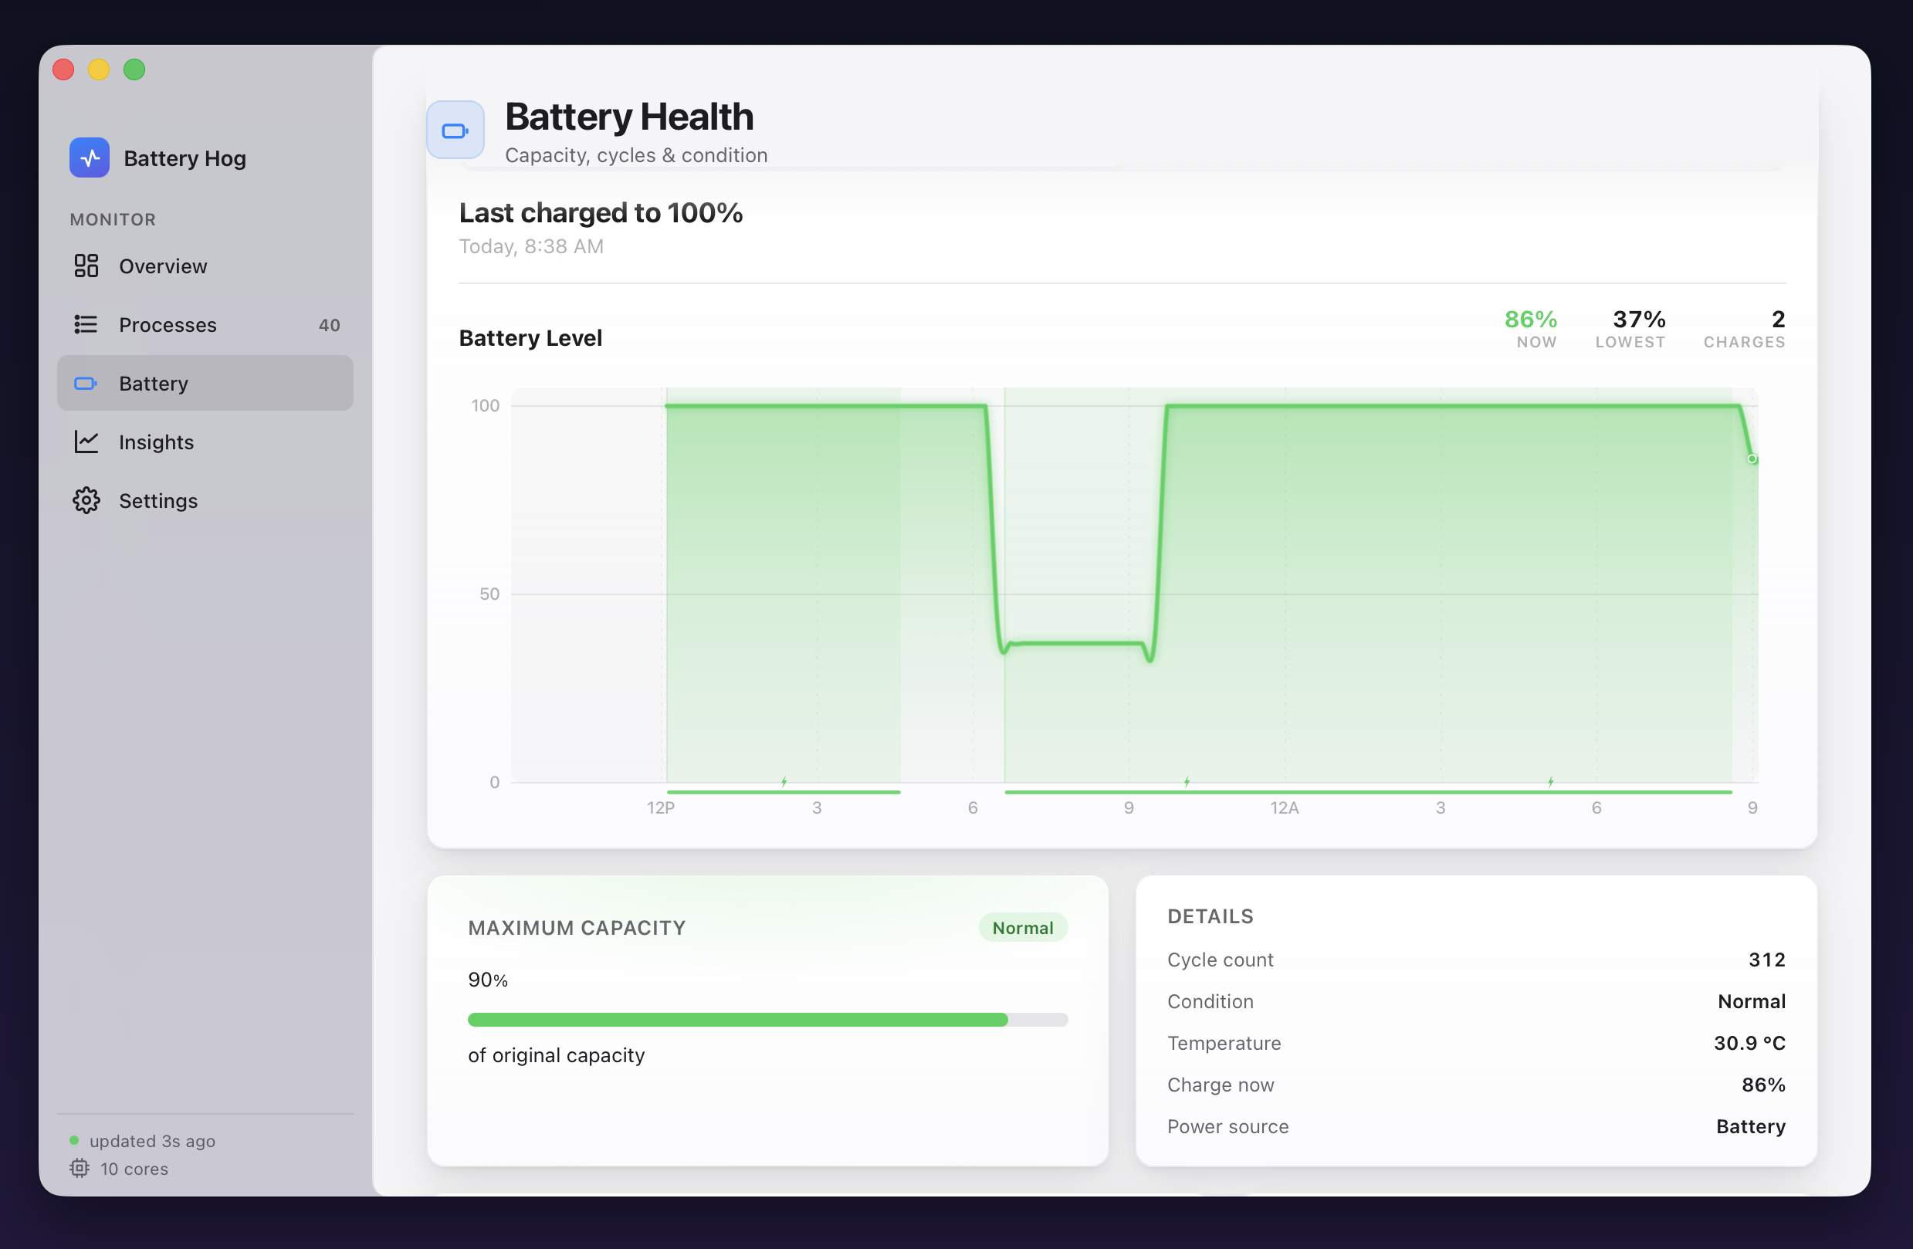Click the Battery Hog app logo icon

click(x=90, y=157)
